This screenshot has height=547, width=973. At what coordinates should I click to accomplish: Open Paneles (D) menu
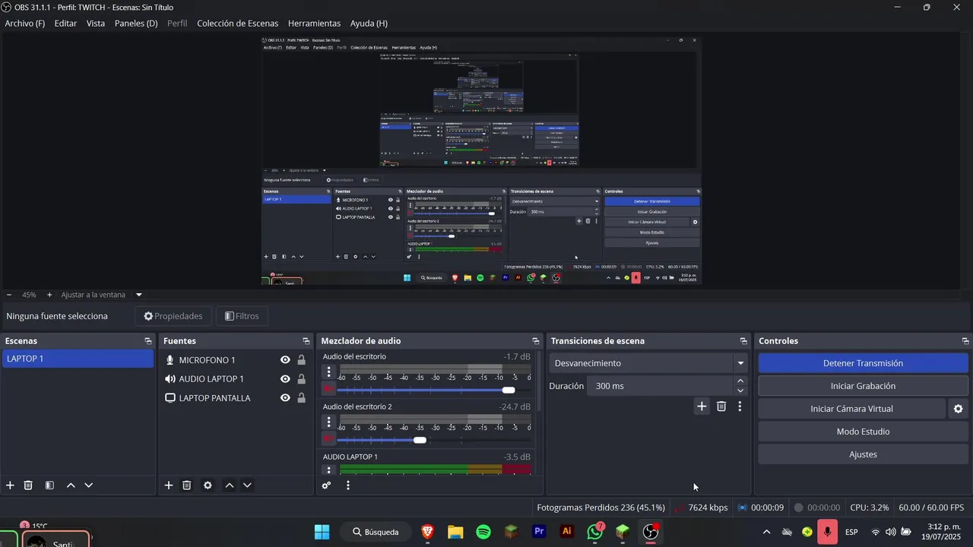point(136,24)
